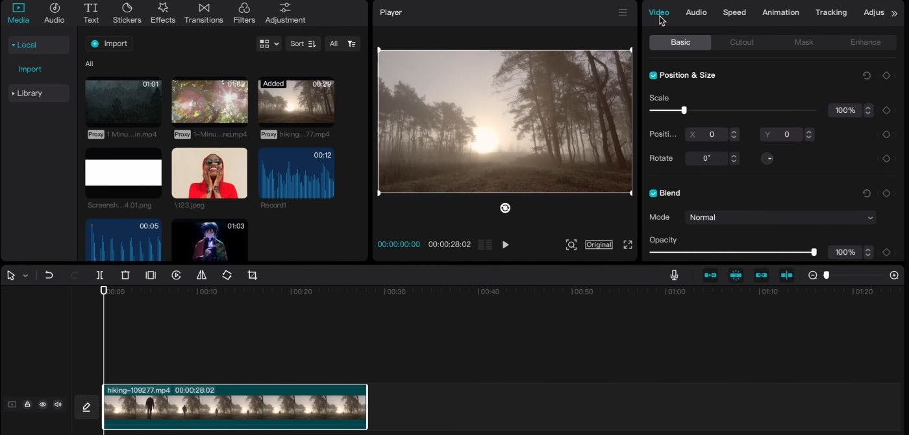
Task: Click the Opacity slider handle
Action: coord(814,252)
